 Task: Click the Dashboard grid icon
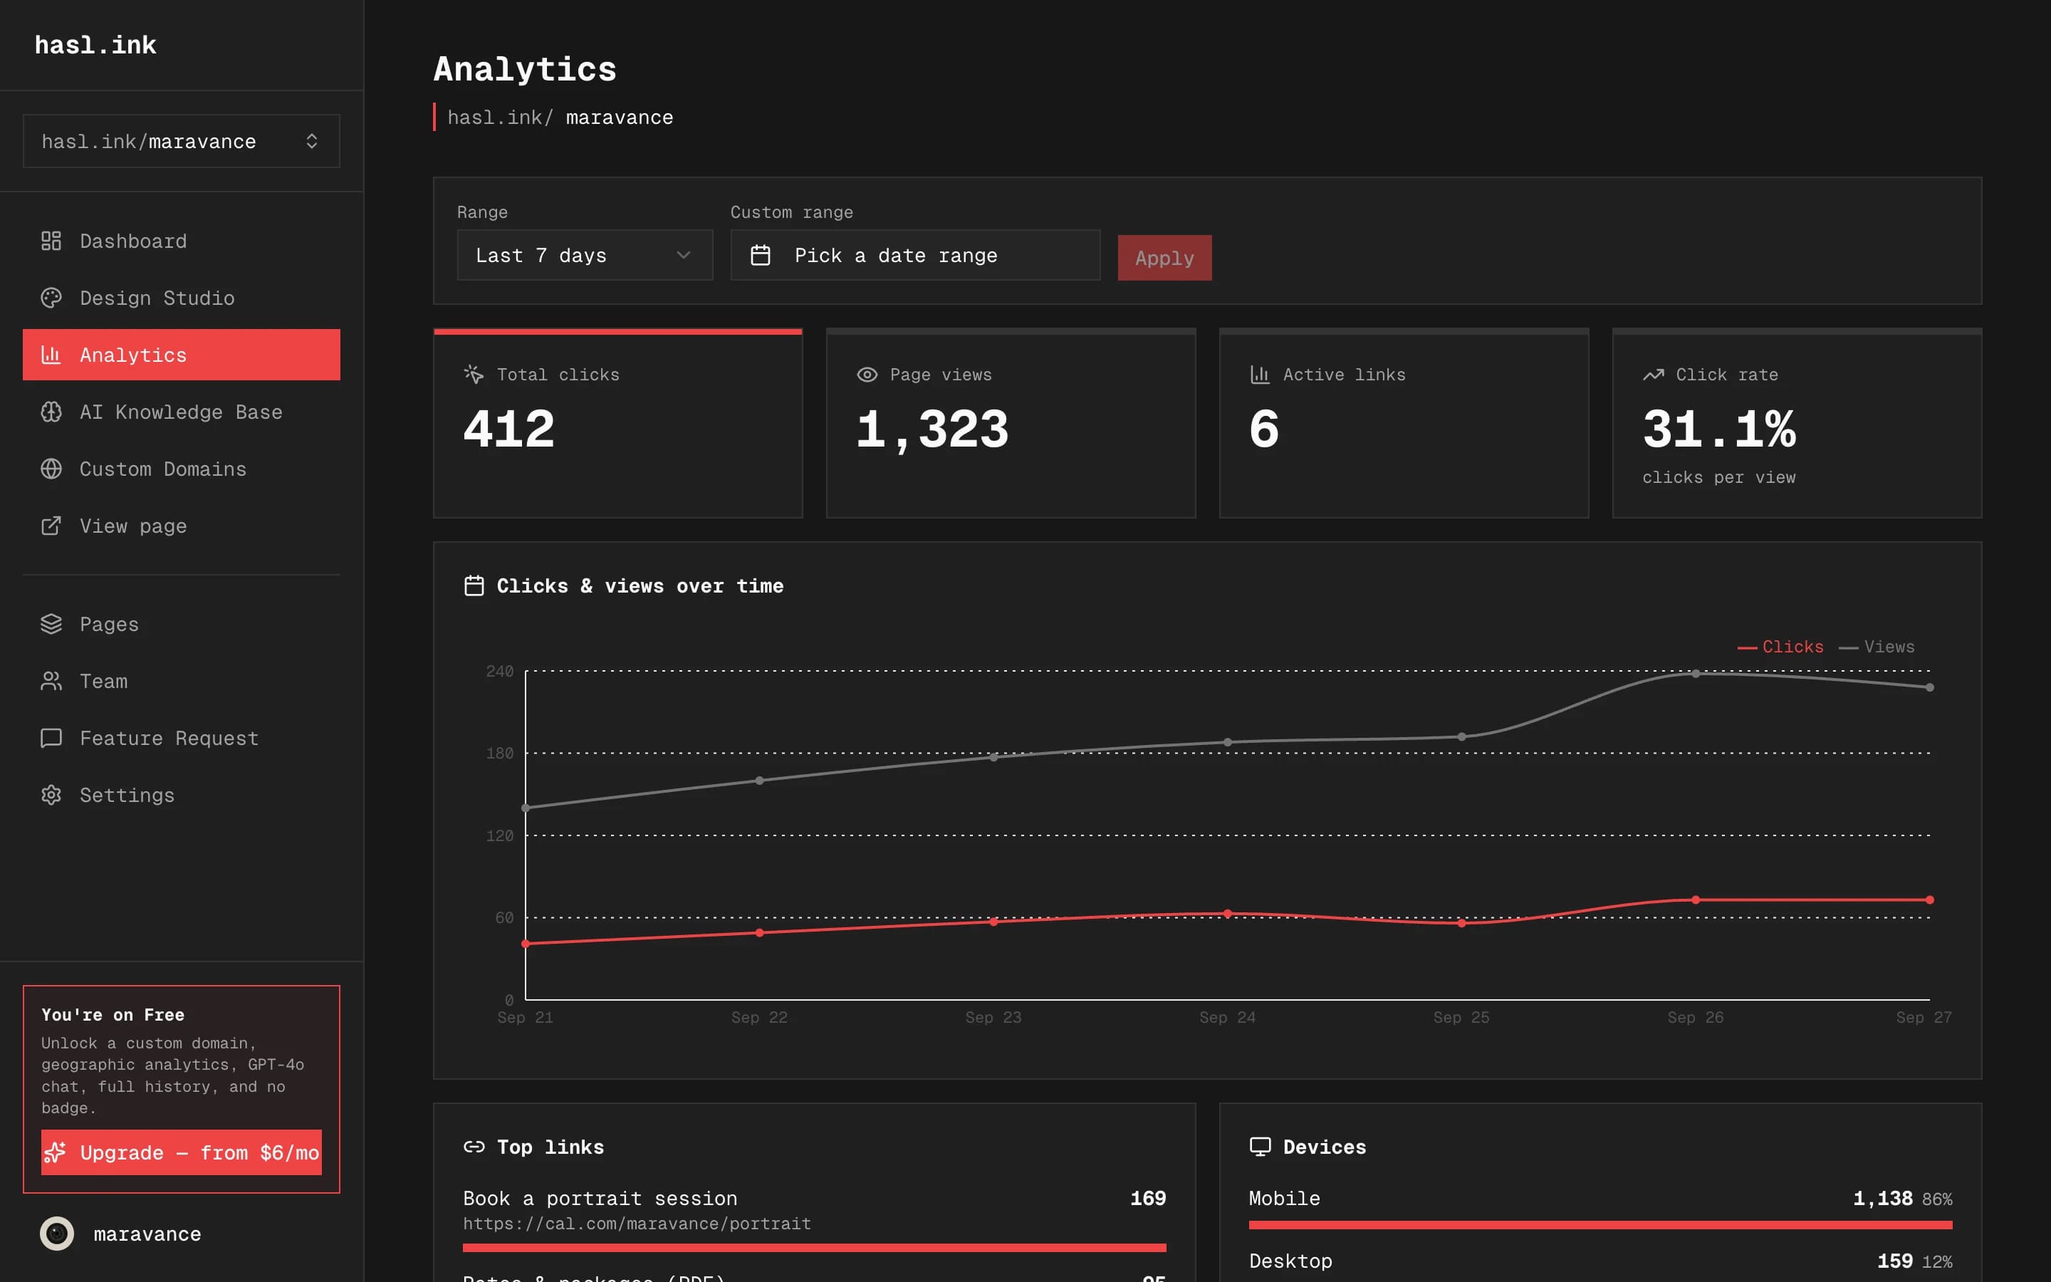click(x=51, y=241)
